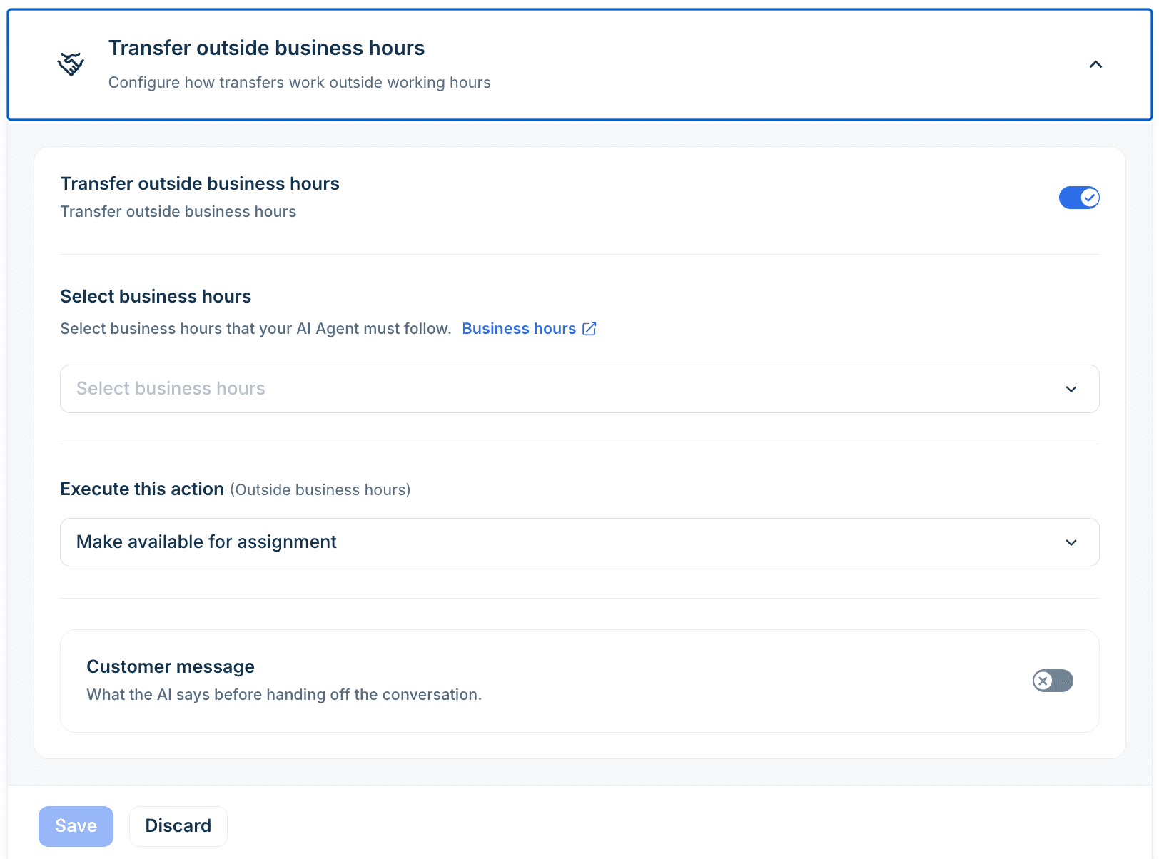Open the Select business hours dropdown
1159x859 pixels.
(x=579, y=389)
